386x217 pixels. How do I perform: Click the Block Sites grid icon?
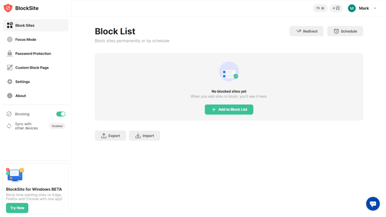coord(10,25)
